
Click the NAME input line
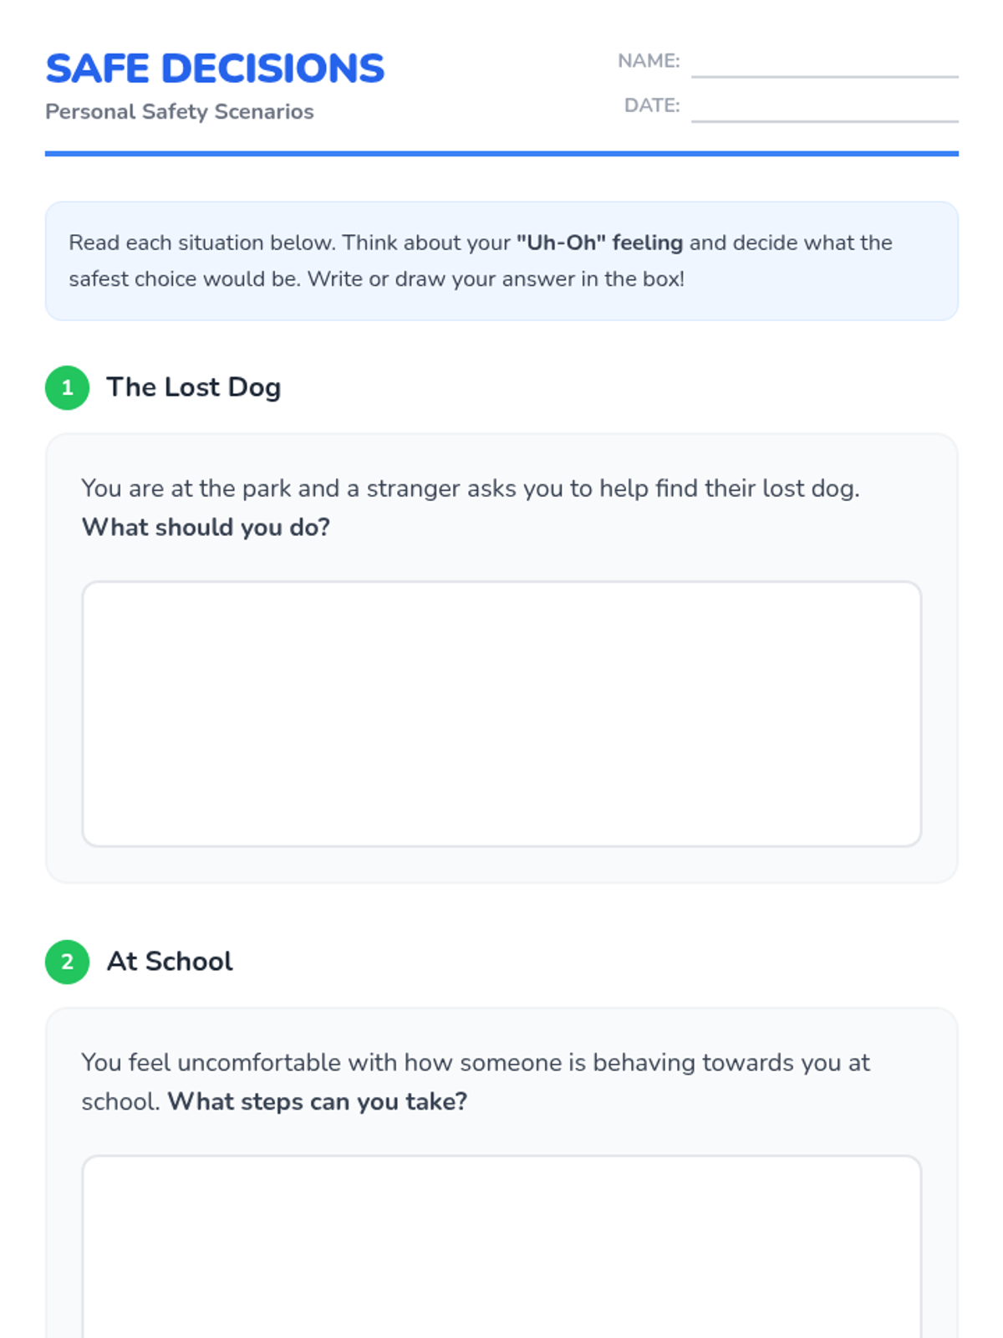pyautogui.click(x=824, y=65)
